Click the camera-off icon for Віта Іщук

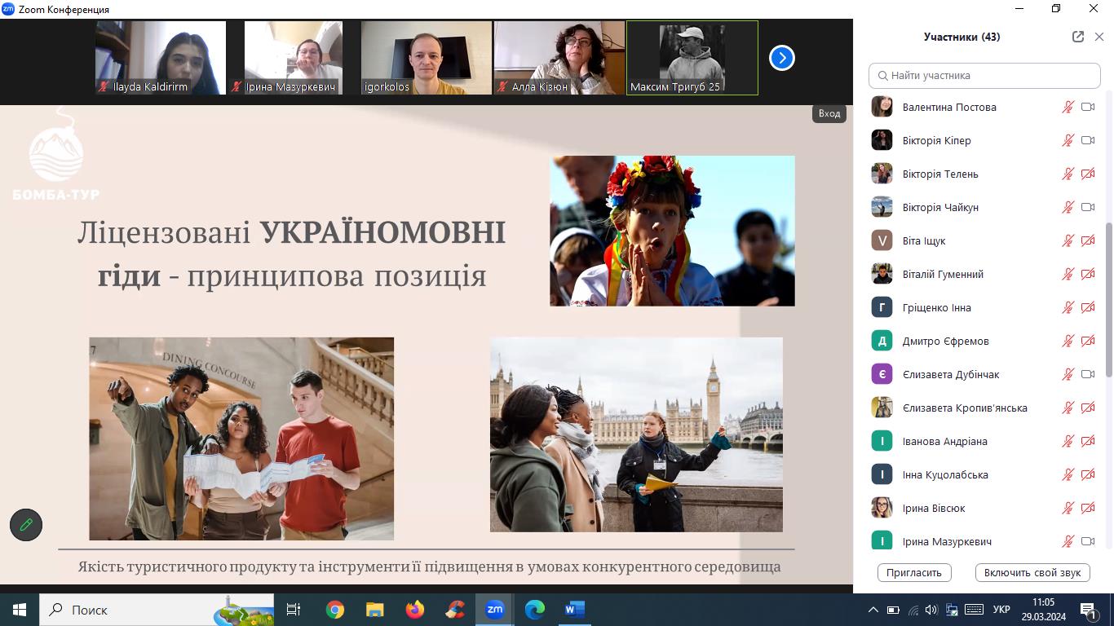tap(1087, 240)
